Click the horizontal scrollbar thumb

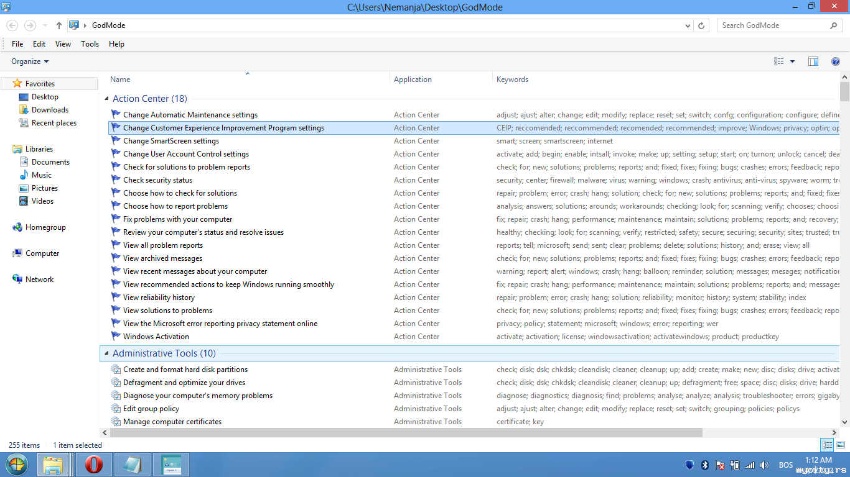(x=401, y=432)
